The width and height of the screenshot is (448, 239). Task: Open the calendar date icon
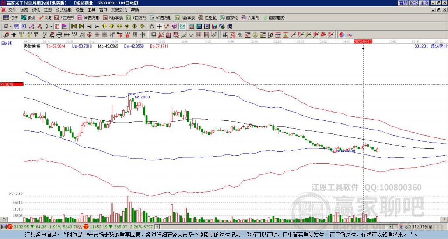coord(192,27)
